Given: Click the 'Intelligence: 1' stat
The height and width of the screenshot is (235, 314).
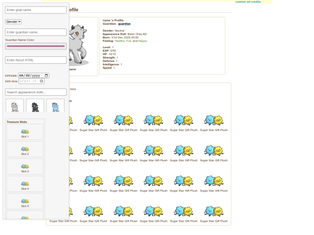Looking at the screenshot, I should click(112, 64).
